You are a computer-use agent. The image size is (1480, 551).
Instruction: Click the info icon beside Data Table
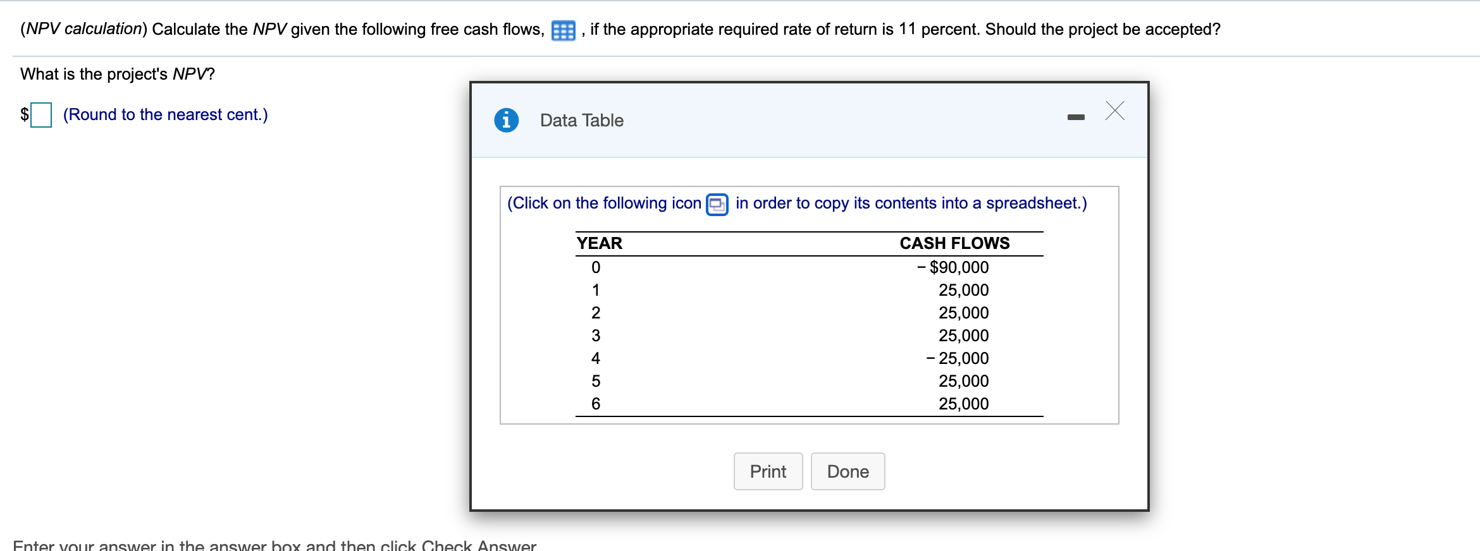[x=506, y=120]
